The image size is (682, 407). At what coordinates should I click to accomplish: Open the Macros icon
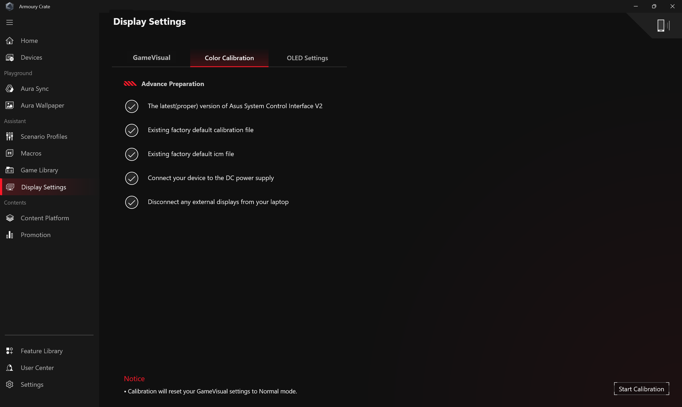[x=10, y=153]
